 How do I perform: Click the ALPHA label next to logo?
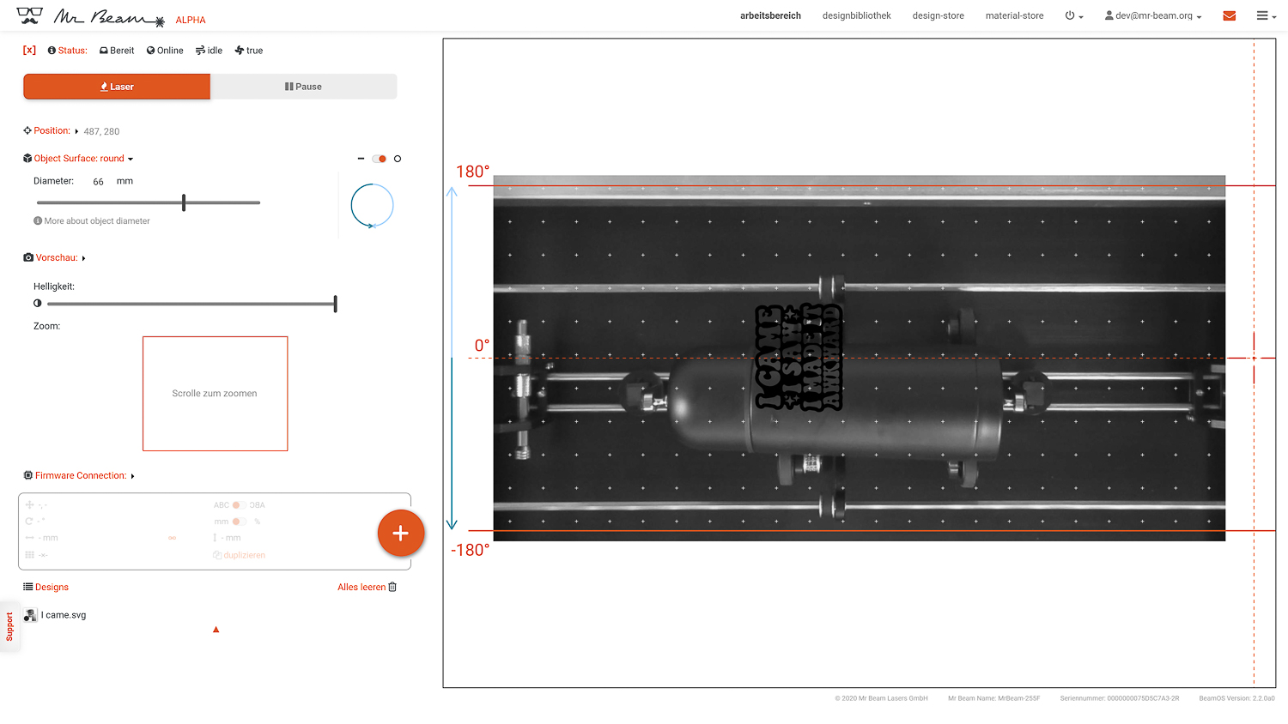191,20
